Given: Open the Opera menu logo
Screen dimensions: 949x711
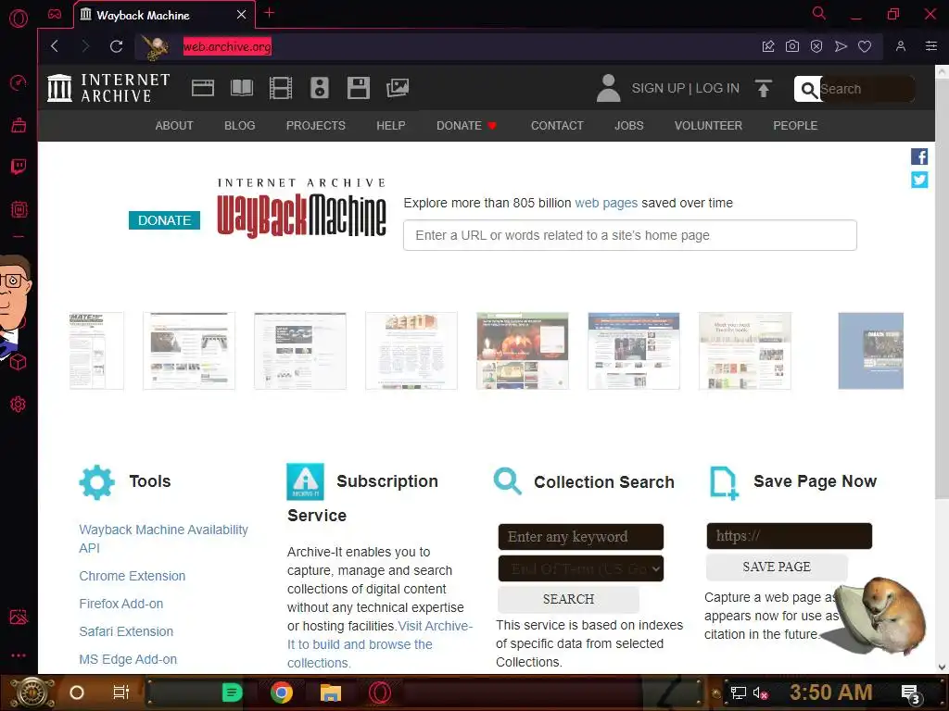Looking at the screenshot, I should tap(19, 19).
